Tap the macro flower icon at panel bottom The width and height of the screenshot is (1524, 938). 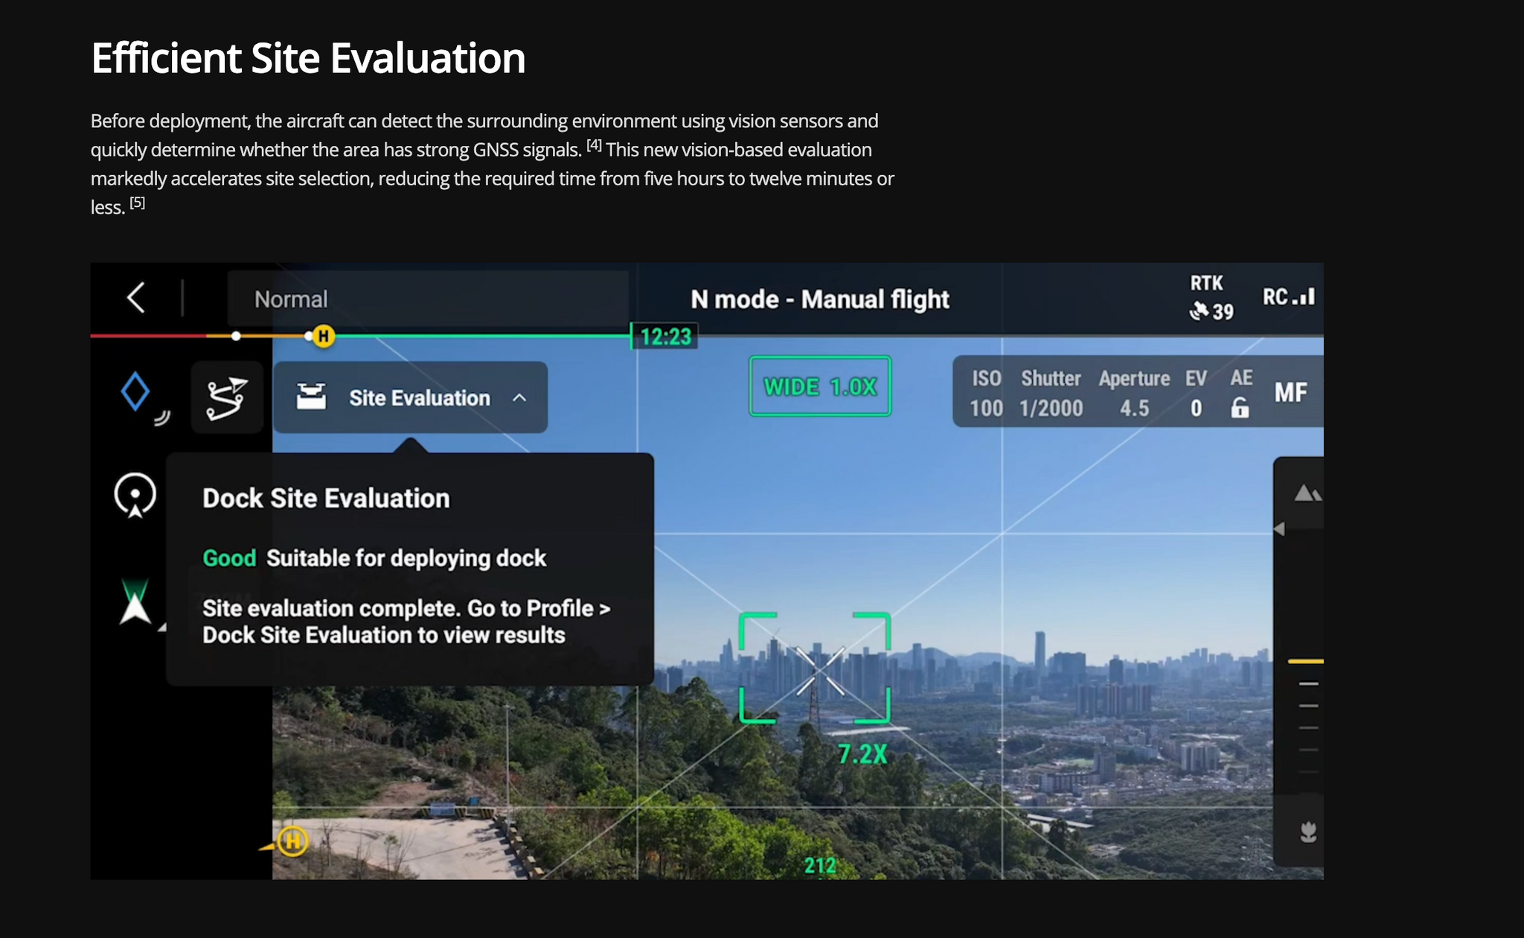pyautogui.click(x=1308, y=832)
